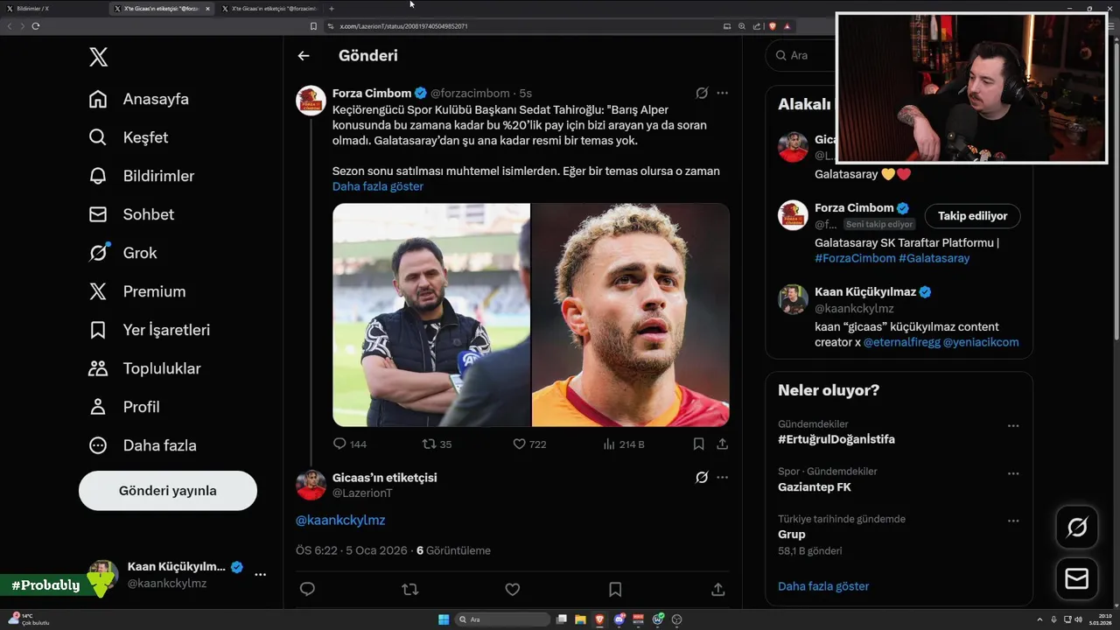The width and height of the screenshot is (1120, 630).
Task: Share the Forza Cimbom post
Action: click(x=722, y=444)
